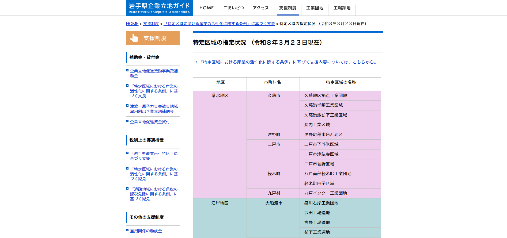The width and height of the screenshot is (507, 238).
Task: Follow the 条例に基づく支援 breadcrumb link
Action: tap(219, 24)
